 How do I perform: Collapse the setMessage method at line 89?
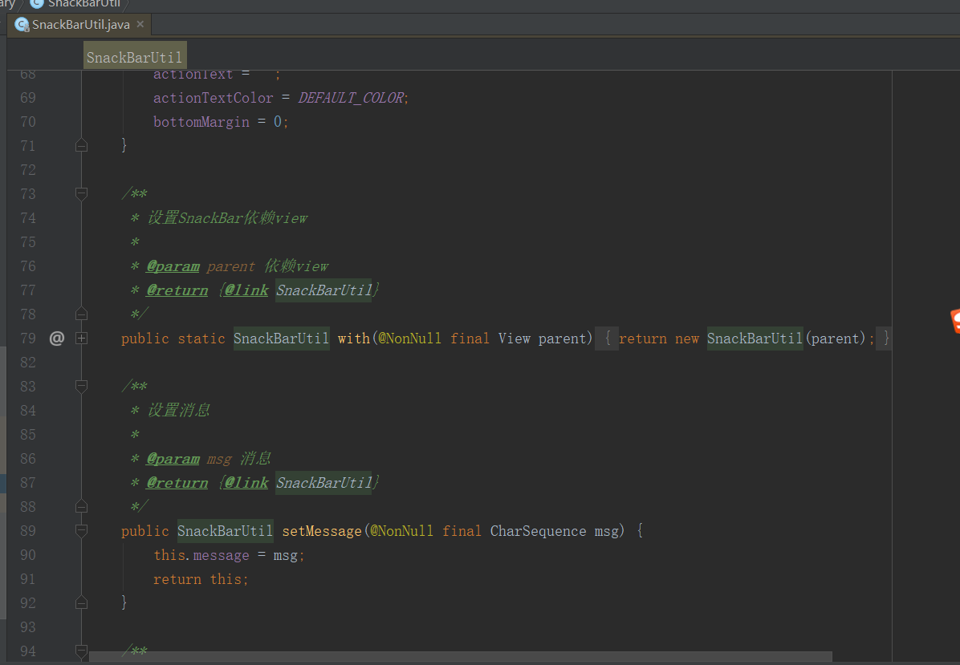click(81, 530)
